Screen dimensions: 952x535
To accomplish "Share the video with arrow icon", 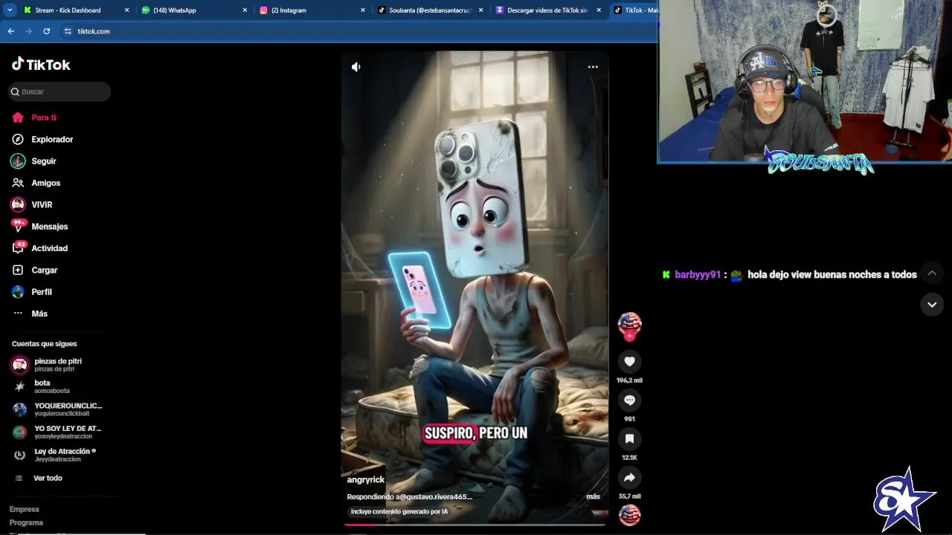I will pyautogui.click(x=629, y=477).
